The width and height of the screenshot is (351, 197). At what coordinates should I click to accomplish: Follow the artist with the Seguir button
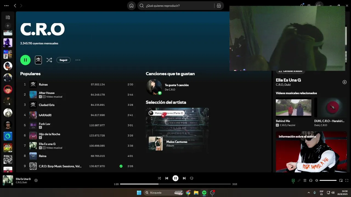tap(63, 60)
